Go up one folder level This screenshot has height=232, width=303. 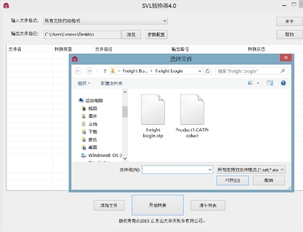pyautogui.click(x=105, y=71)
